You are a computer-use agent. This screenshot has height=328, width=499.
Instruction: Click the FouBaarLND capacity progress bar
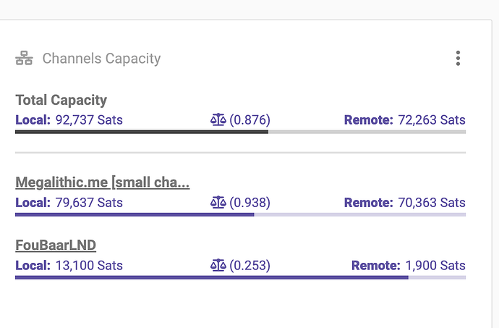(x=241, y=277)
